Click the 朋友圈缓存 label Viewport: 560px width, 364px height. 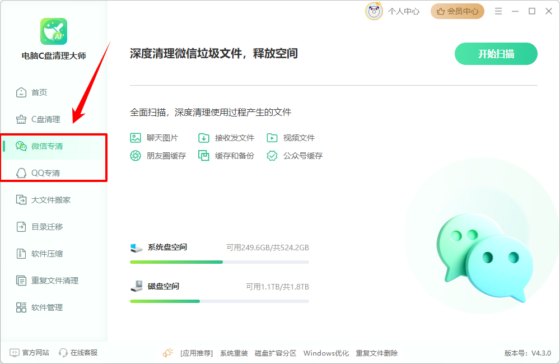(x=166, y=156)
